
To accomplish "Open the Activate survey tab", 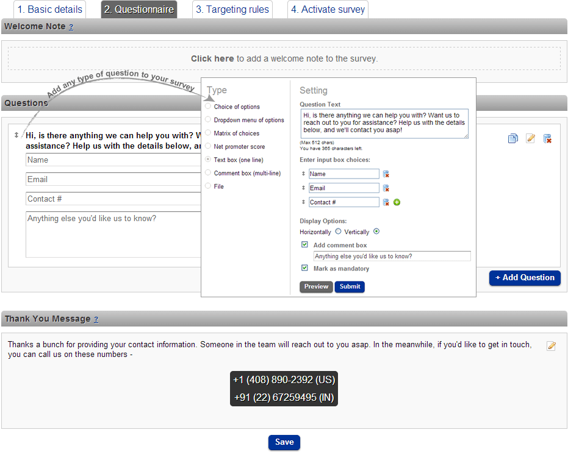I will tap(328, 10).
